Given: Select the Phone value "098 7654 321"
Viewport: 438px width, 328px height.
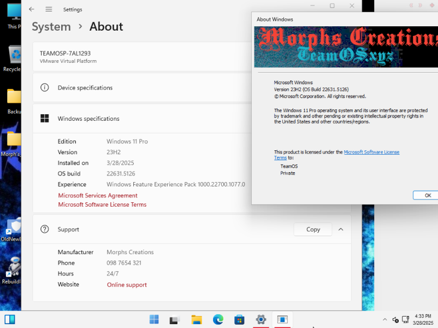Looking at the screenshot, I should (124, 263).
